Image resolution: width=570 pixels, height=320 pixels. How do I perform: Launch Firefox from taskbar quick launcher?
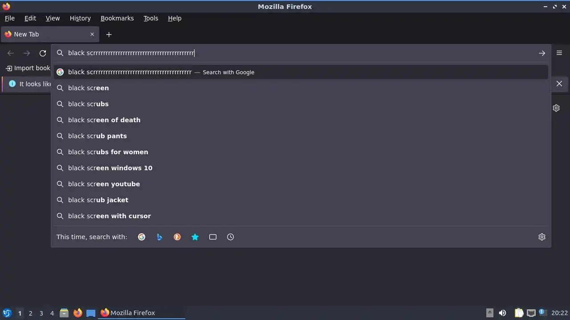(x=77, y=313)
